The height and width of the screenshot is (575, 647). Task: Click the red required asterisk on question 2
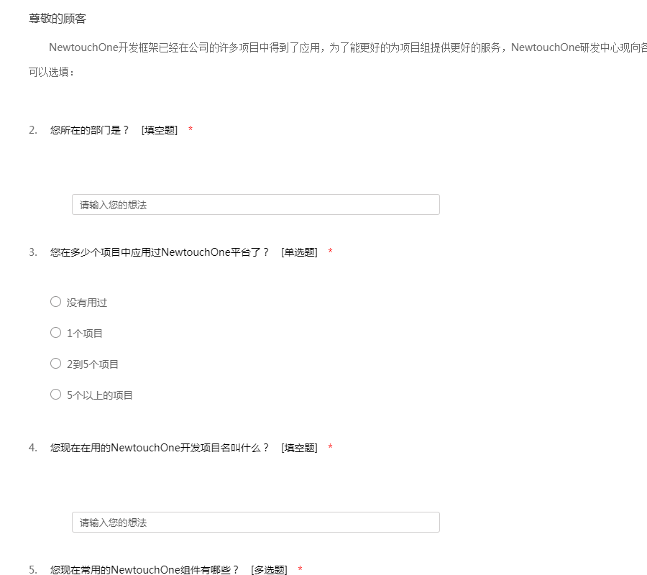(x=191, y=130)
